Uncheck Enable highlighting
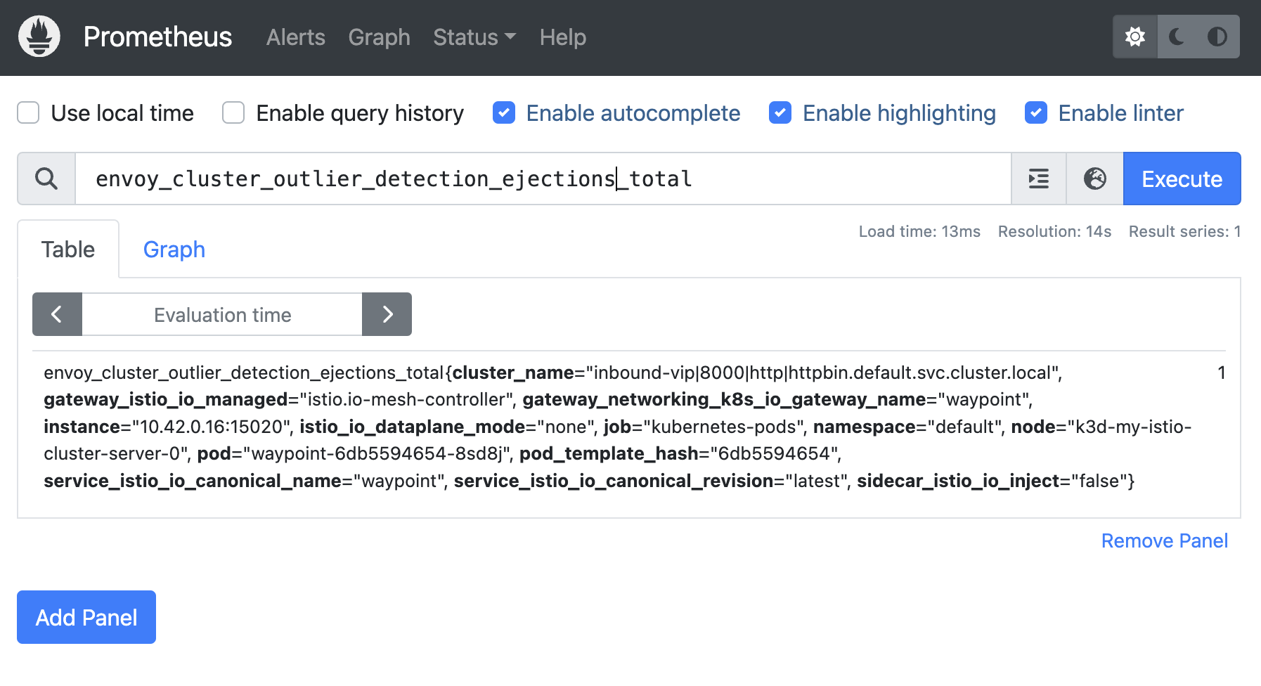Viewport: 1261px width, 686px height. (x=780, y=112)
